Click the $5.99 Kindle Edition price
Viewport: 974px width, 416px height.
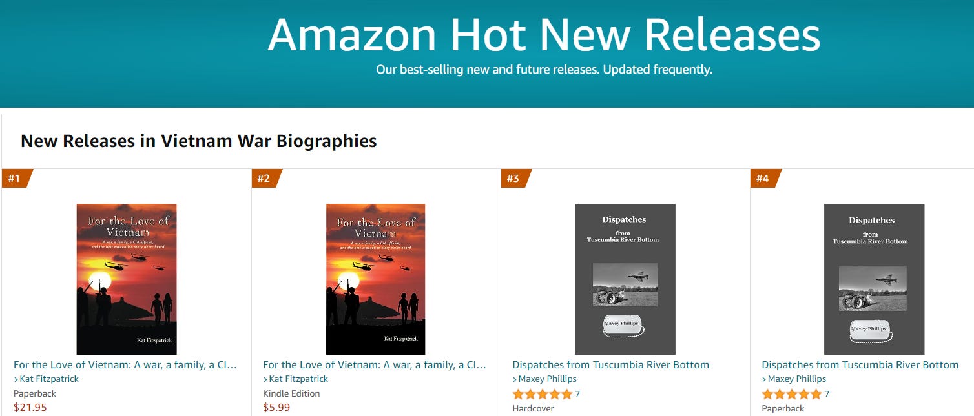coord(276,408)
